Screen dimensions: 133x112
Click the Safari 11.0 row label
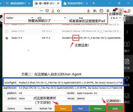click(x=17, y=38)
